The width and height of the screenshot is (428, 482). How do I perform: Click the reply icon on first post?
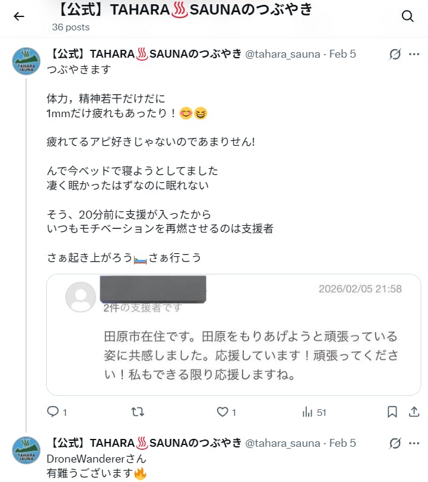tap(53, 412)
